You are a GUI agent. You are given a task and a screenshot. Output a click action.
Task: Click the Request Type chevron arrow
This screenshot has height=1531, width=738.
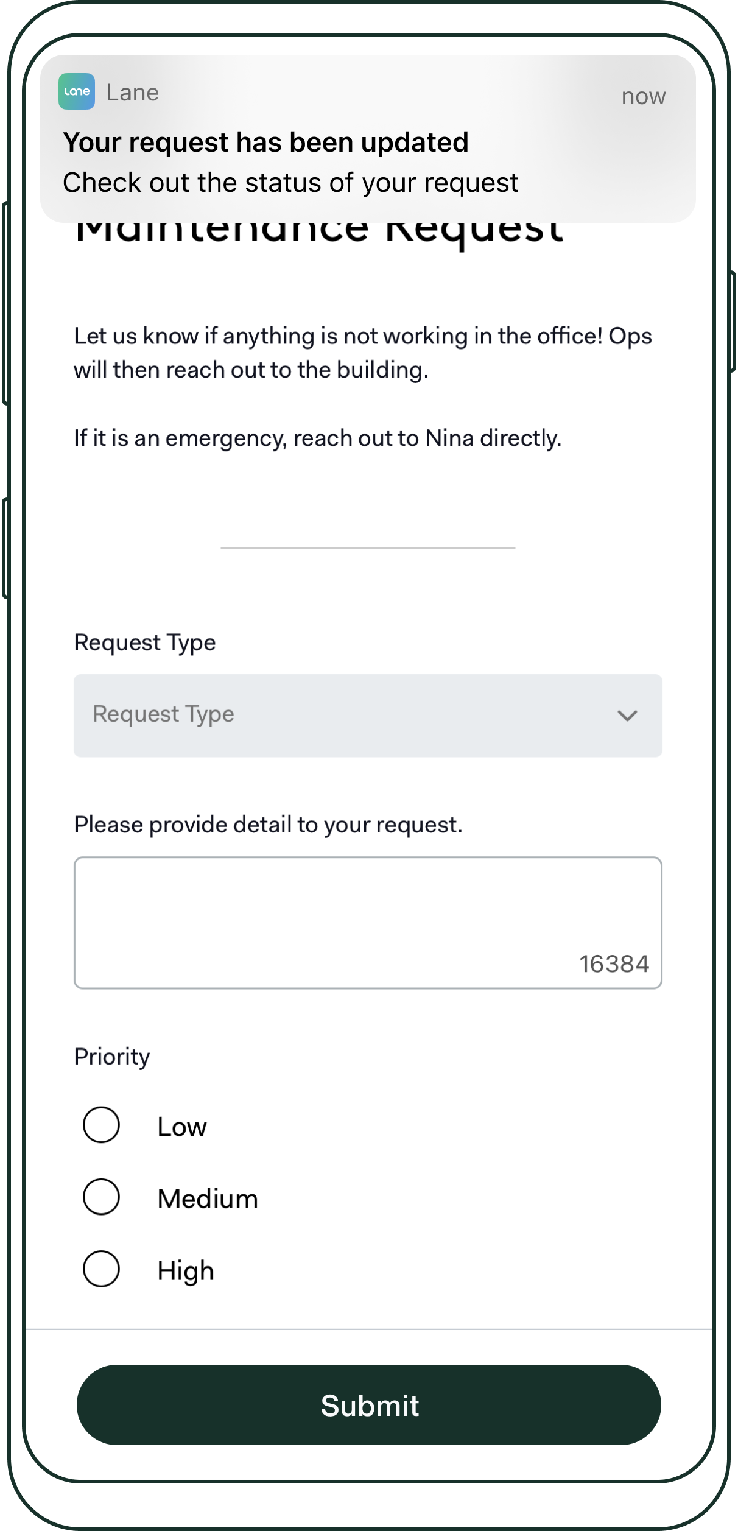pyautogui.click(x=627, y=716)
